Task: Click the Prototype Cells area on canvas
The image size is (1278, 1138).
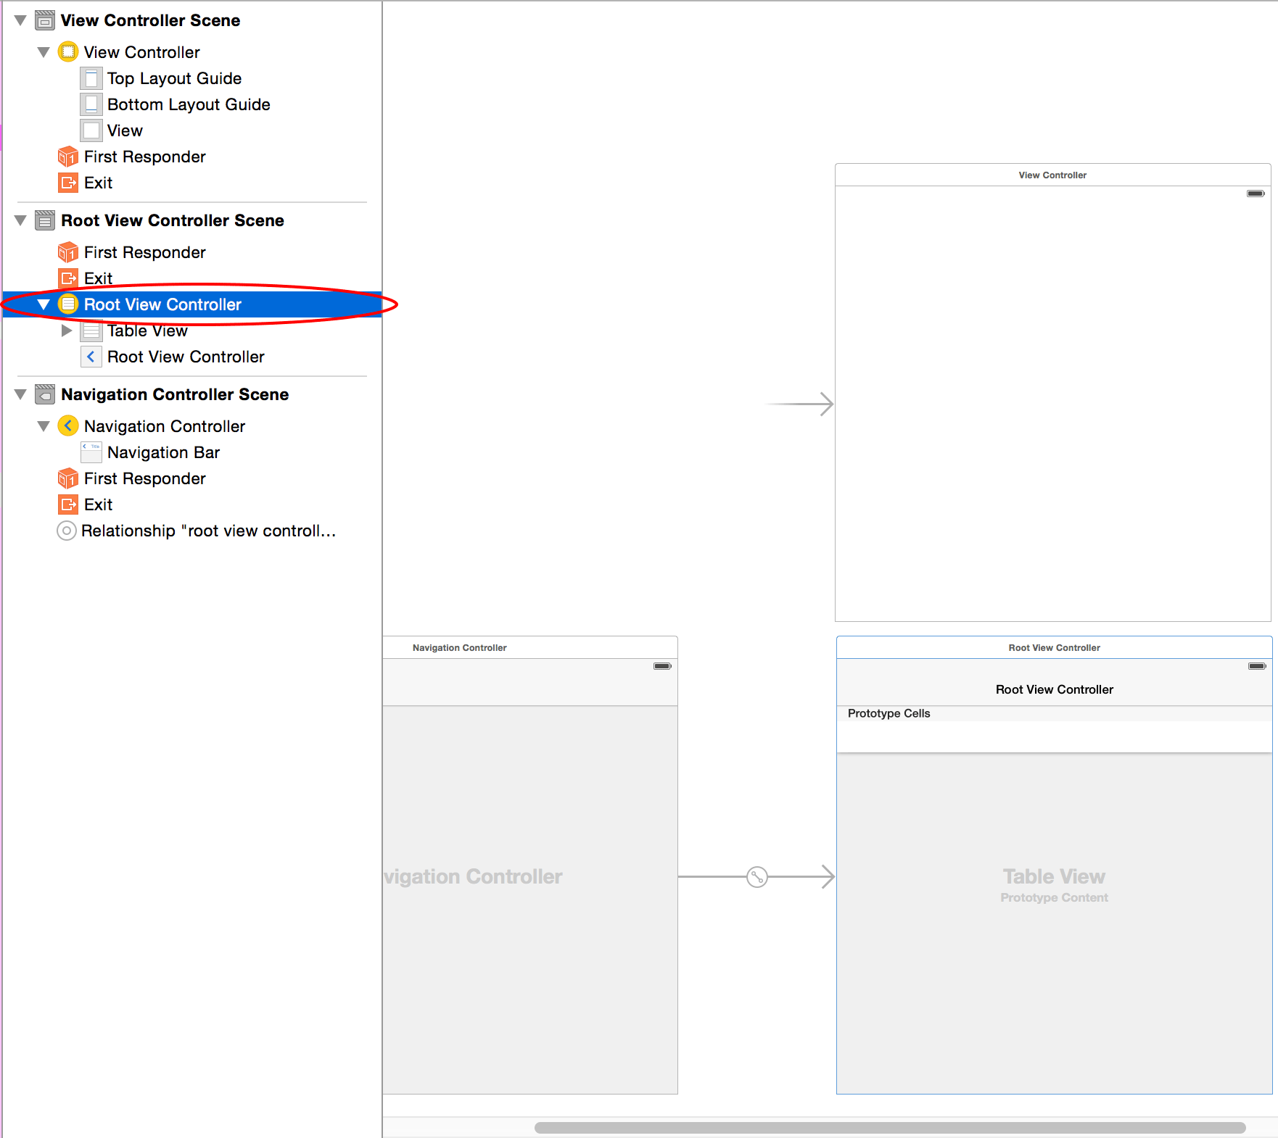Action: (x=889, y=713)
